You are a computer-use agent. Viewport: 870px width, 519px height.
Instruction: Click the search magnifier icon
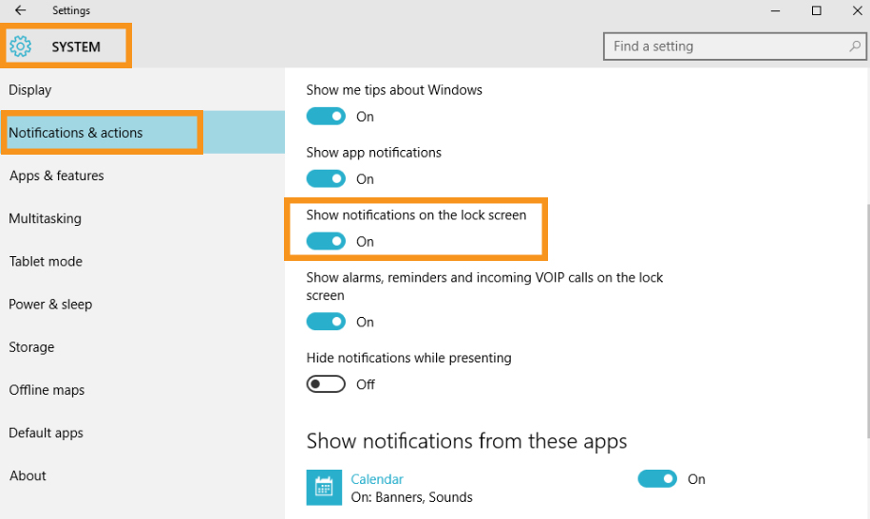coord(855,46)
